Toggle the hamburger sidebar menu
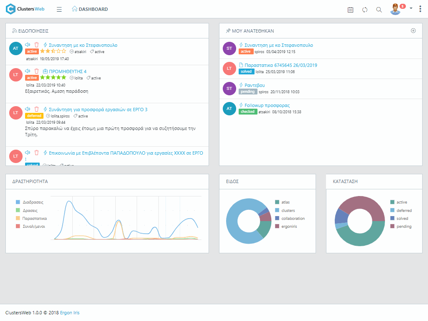 (59, 9)
